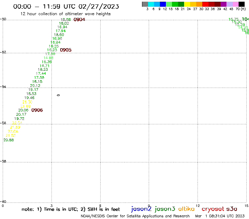The height and width of the screenshot is (219, 249).
Task: Click the gray swatch in the color legend
Action: [x=145, y=4]
